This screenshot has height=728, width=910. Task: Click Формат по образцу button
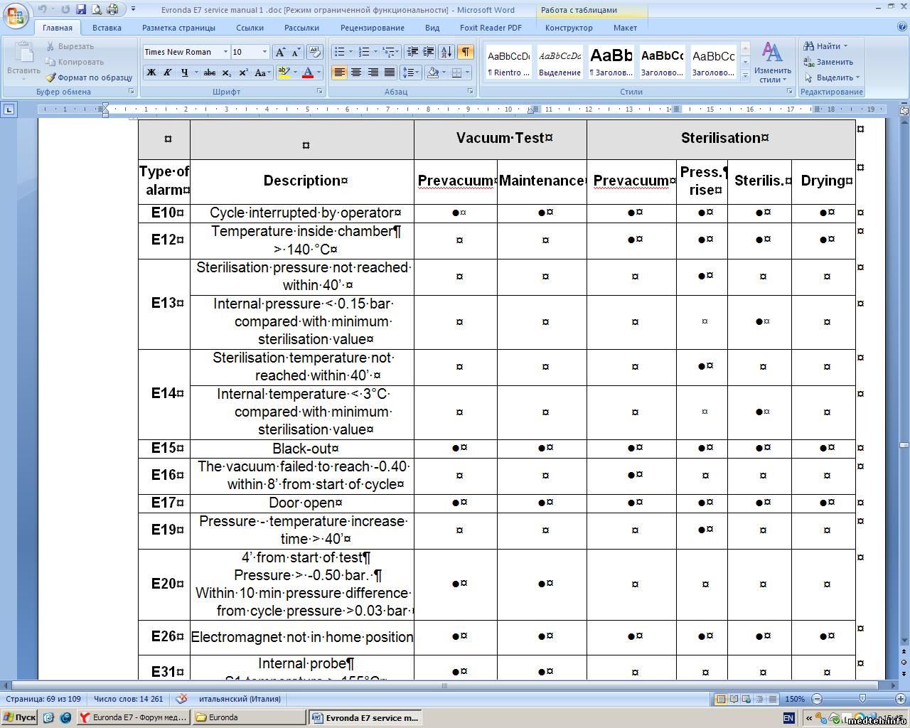pos(90,77)
